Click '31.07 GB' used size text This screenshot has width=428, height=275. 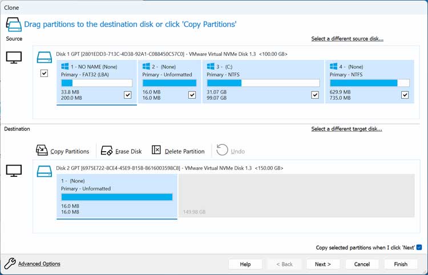tap(216, 92)
